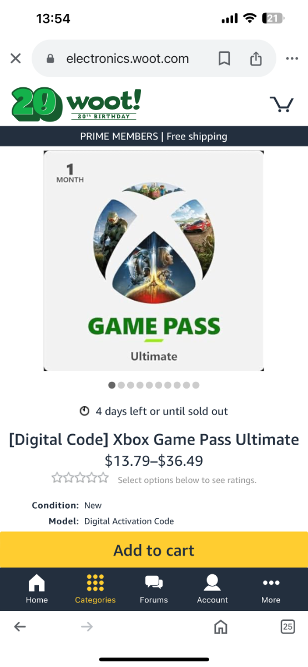
Task: Tap the address bar electronics.woot.com
Action: [x=127, y=58]
